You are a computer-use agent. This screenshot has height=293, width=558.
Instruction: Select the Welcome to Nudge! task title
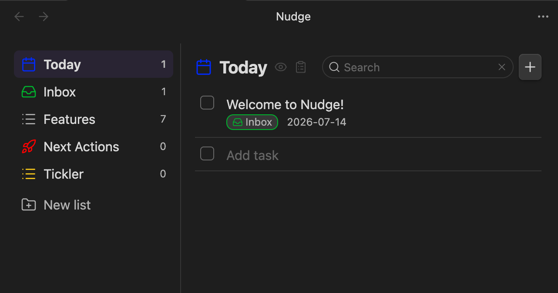[x=285, y=104]
